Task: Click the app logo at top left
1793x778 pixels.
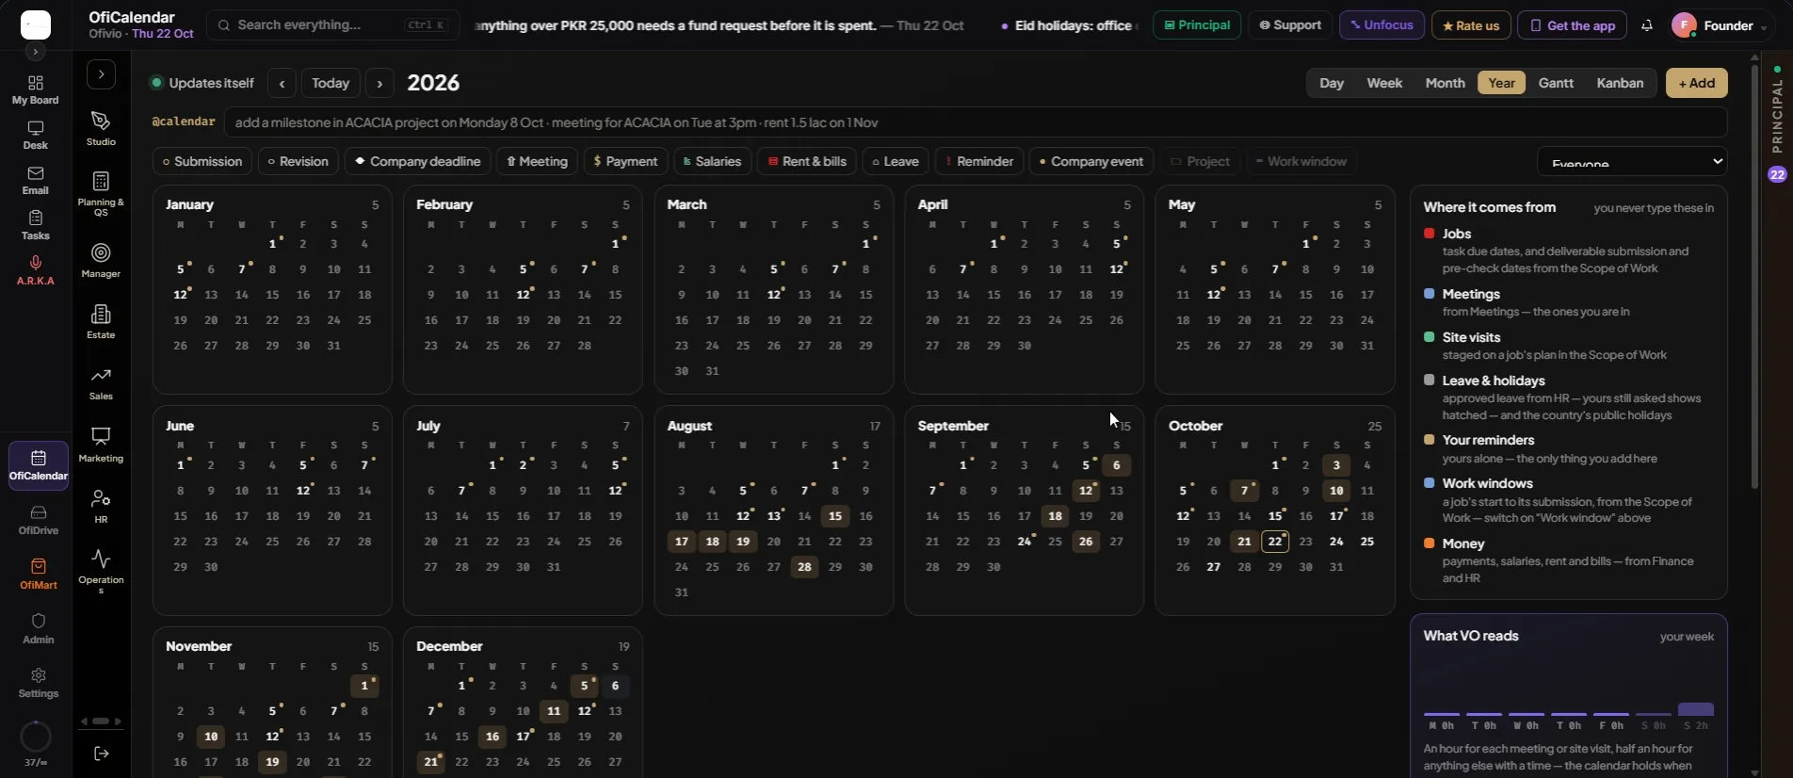Action: click(x=36, y=24)
